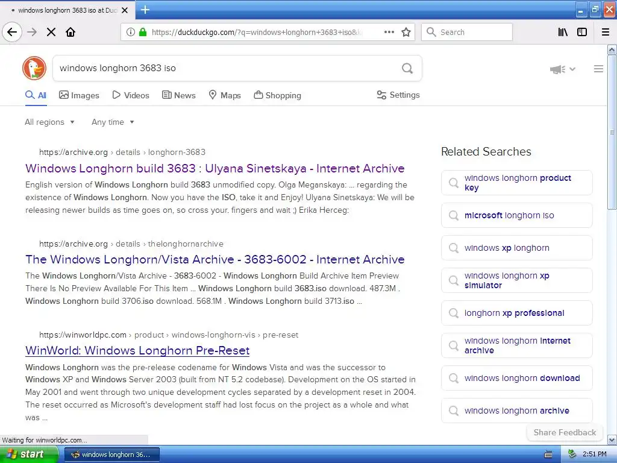617x463 pixels.
Task: Search related: windows longhorn xp simulator
Action: 516,280
